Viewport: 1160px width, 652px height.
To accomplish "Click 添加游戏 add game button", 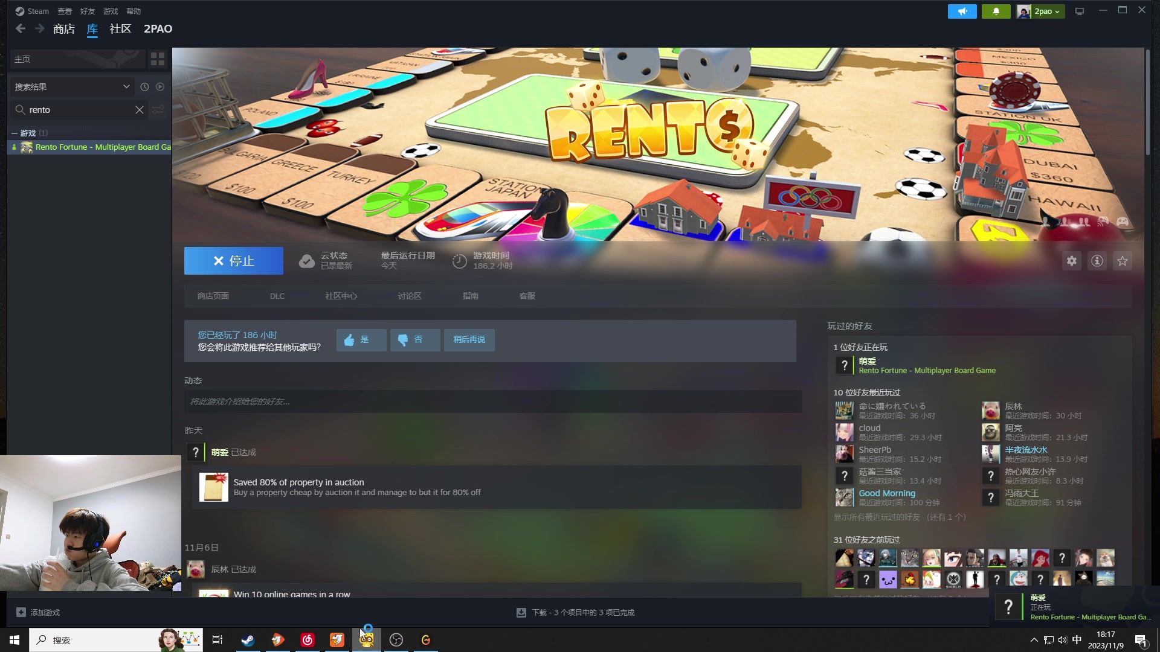I will (38, 613).
